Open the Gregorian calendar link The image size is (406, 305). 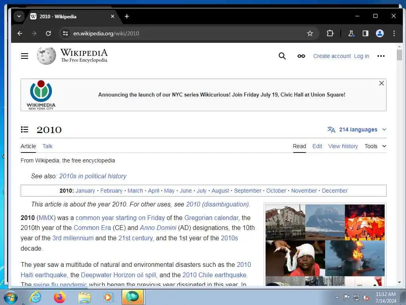point(211,218)
